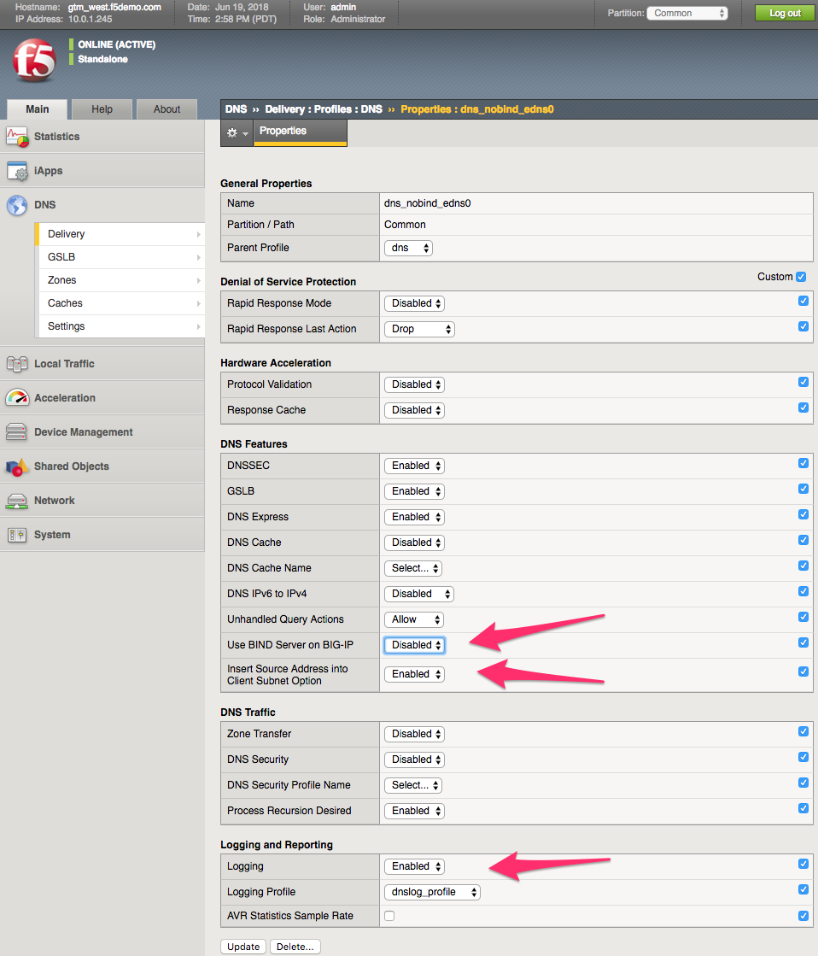Open the DNS Security Profile Name dropdown

(413, 785)
